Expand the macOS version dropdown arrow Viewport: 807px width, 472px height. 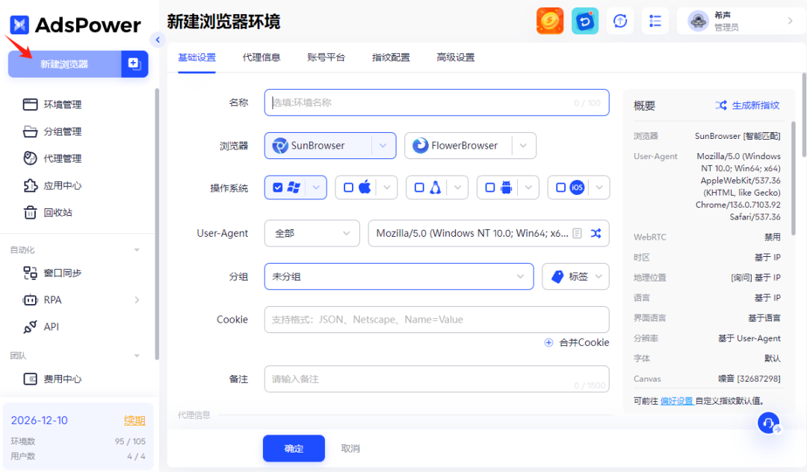point(387,187)
